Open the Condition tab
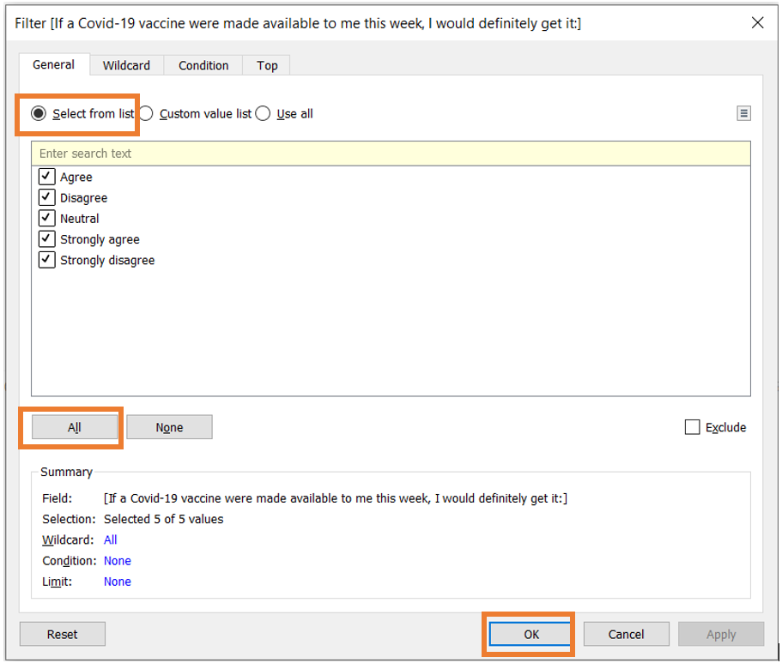The image size is (782, 663). 203,65
